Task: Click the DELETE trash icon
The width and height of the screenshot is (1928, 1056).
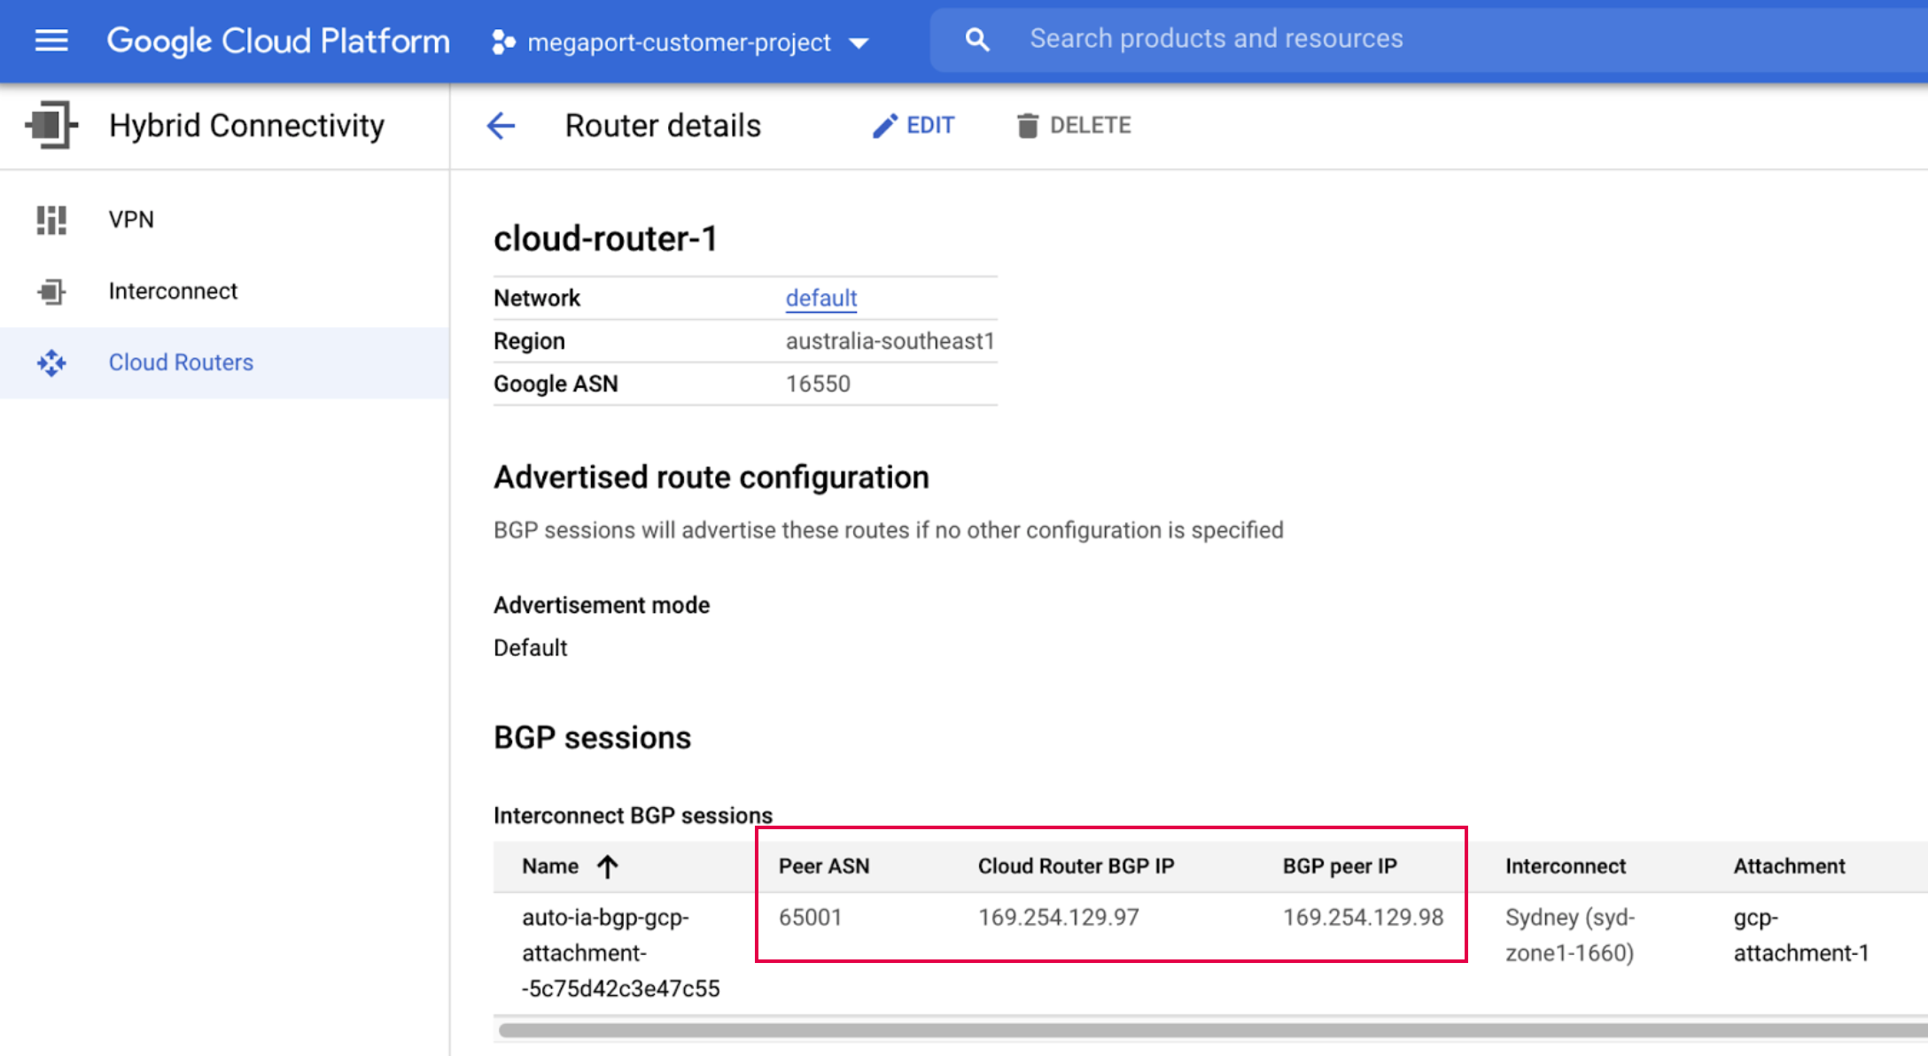Action: click(x=1027, y=125)
